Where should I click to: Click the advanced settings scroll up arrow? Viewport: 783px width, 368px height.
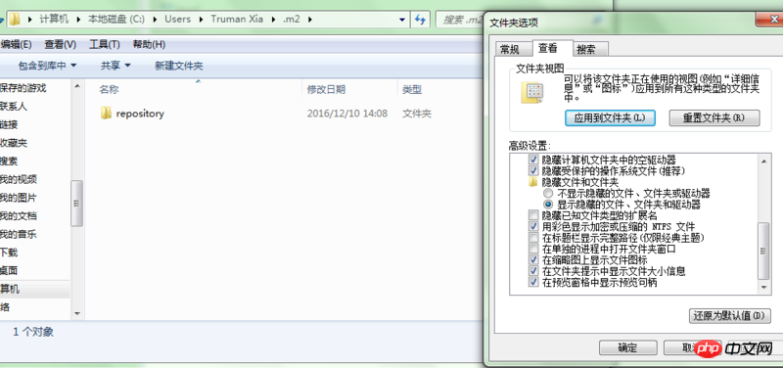tap(763, 161)
